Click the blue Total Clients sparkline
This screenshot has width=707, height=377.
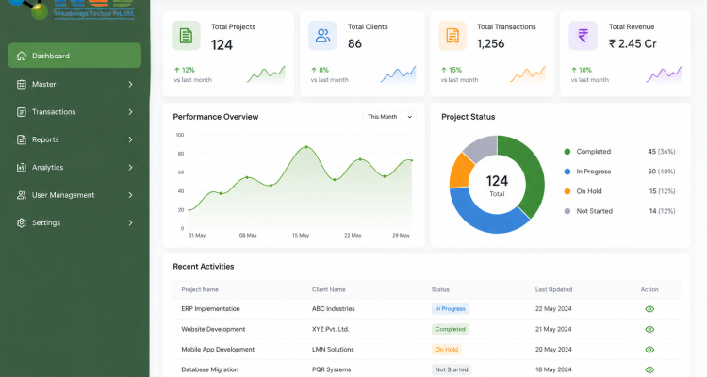click(398, 74)
